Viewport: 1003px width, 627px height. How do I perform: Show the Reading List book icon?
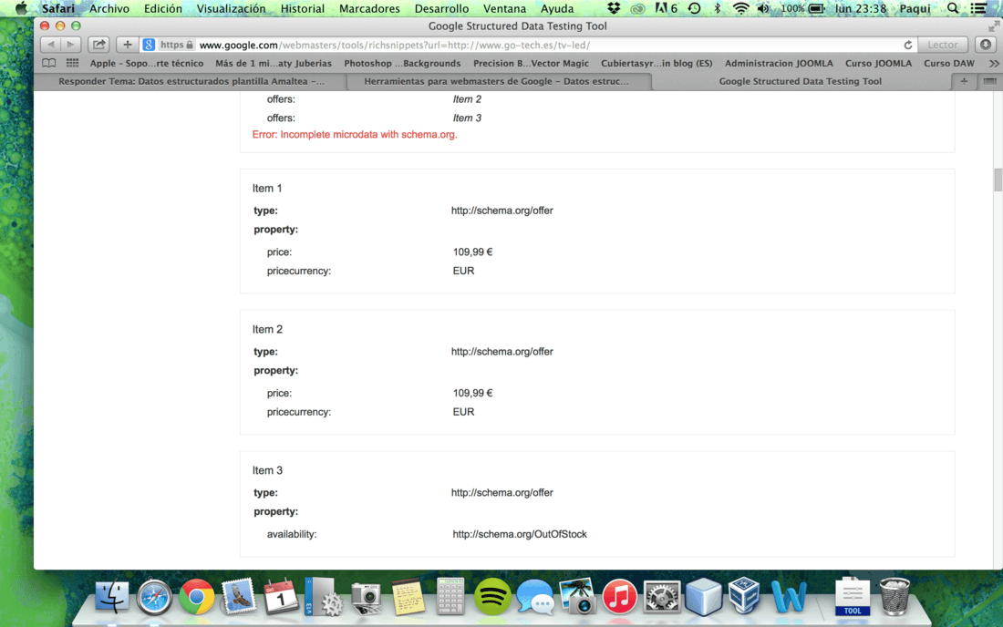[48, 63]
